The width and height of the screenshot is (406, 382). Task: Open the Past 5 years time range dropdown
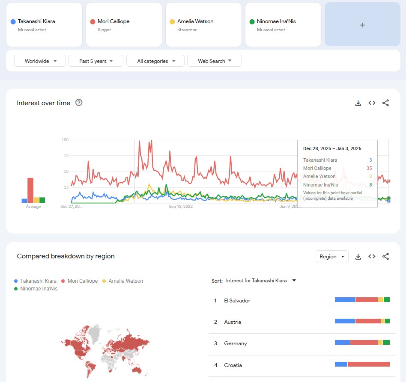click(96, 61)
